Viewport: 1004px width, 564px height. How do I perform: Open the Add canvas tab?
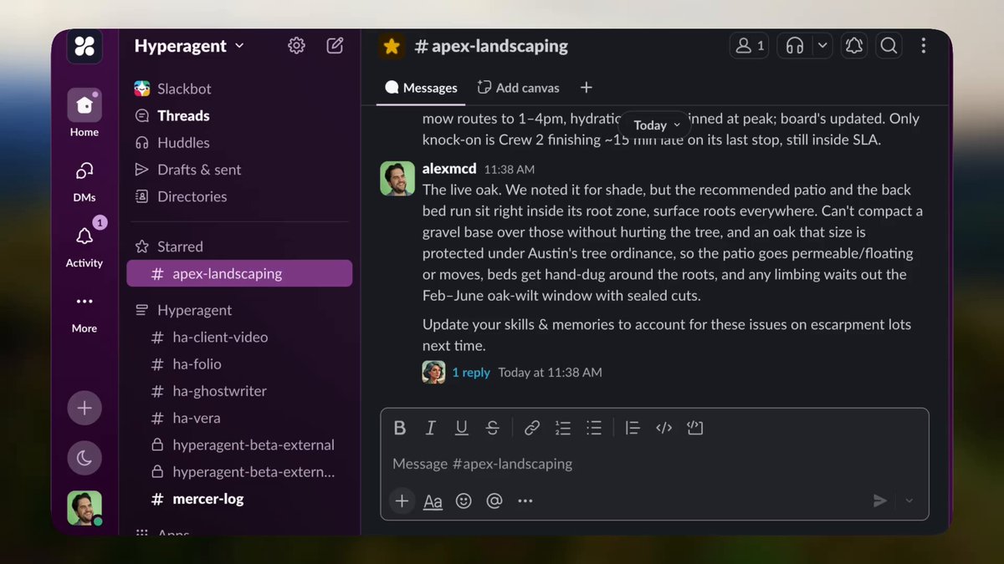pos(518,88)
